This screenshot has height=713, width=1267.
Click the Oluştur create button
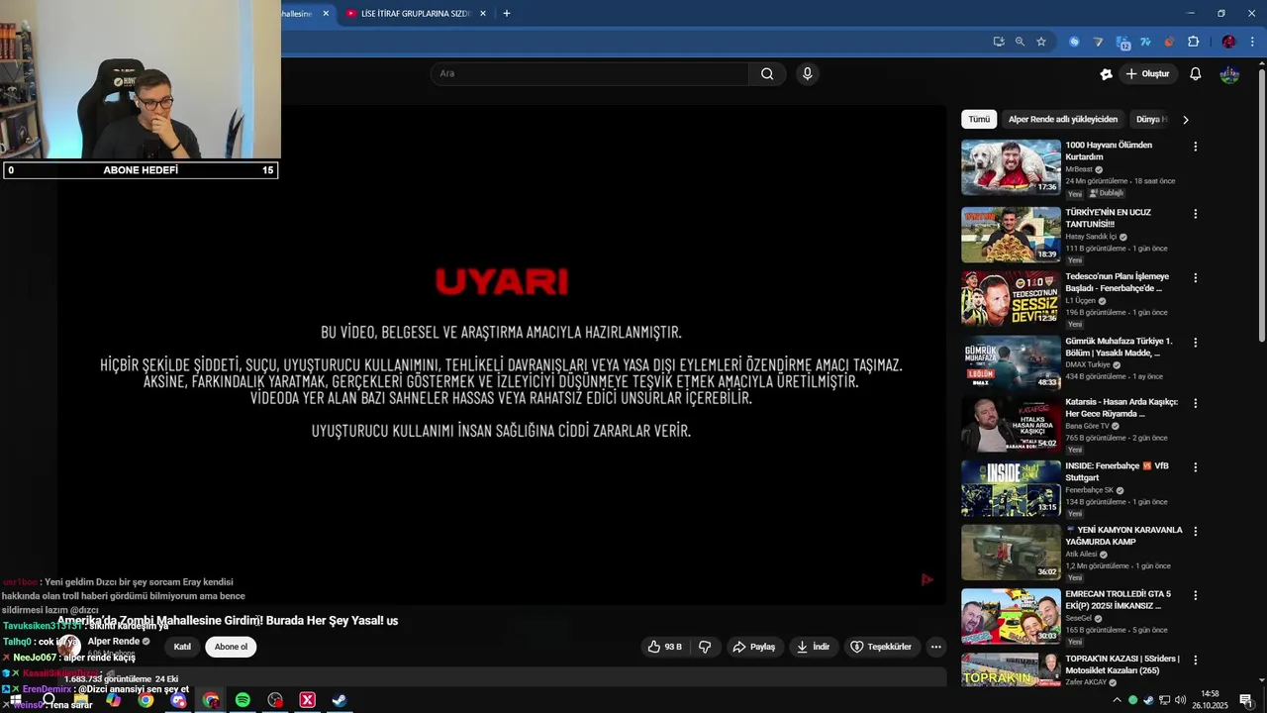[1147, 74]
